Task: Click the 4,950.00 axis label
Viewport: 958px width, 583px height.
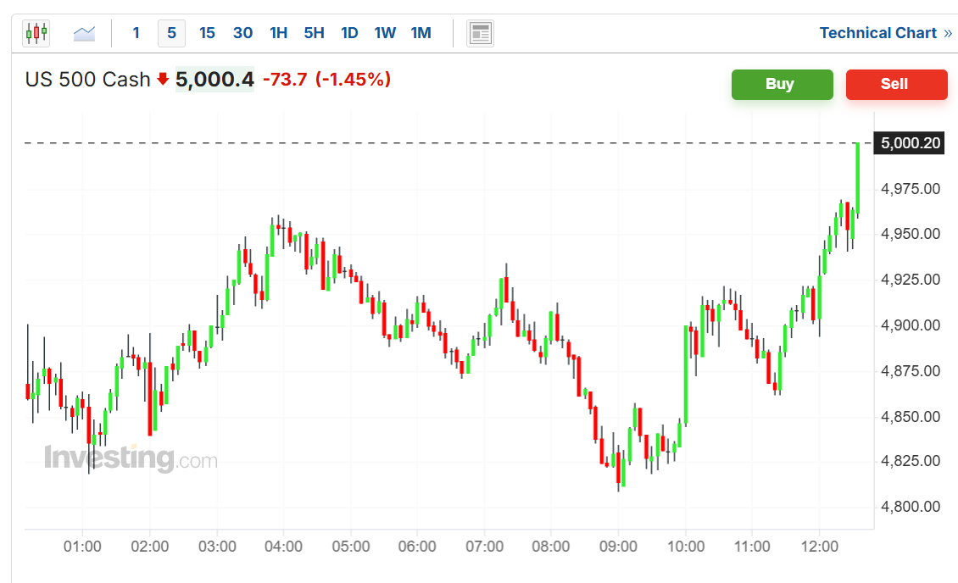Action: (x=911, y=234)
